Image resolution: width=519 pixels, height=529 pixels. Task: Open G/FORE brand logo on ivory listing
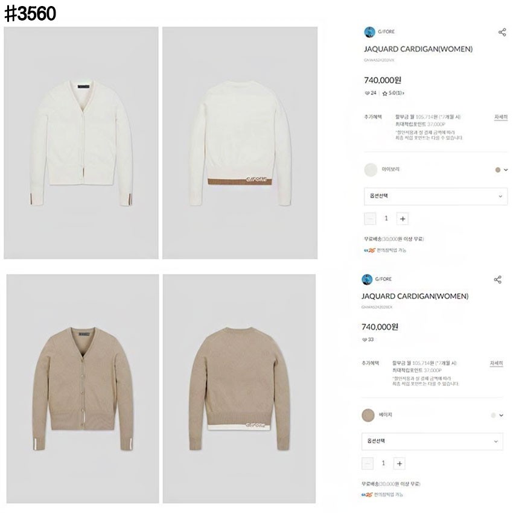(x=369, y=32)
